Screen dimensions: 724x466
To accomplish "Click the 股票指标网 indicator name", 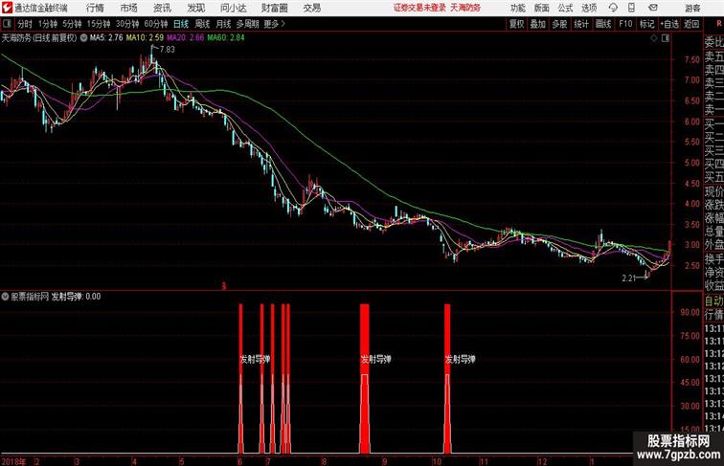I will [x=30, y=297].
